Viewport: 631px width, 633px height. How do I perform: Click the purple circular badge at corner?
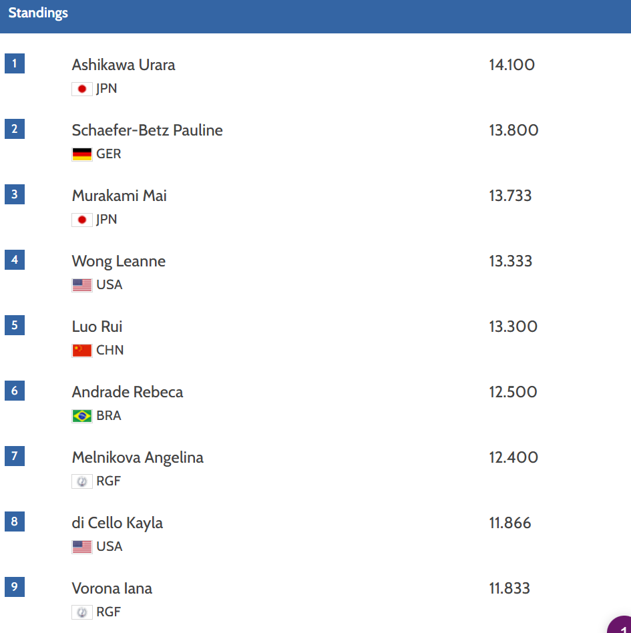tap(620, 625)
